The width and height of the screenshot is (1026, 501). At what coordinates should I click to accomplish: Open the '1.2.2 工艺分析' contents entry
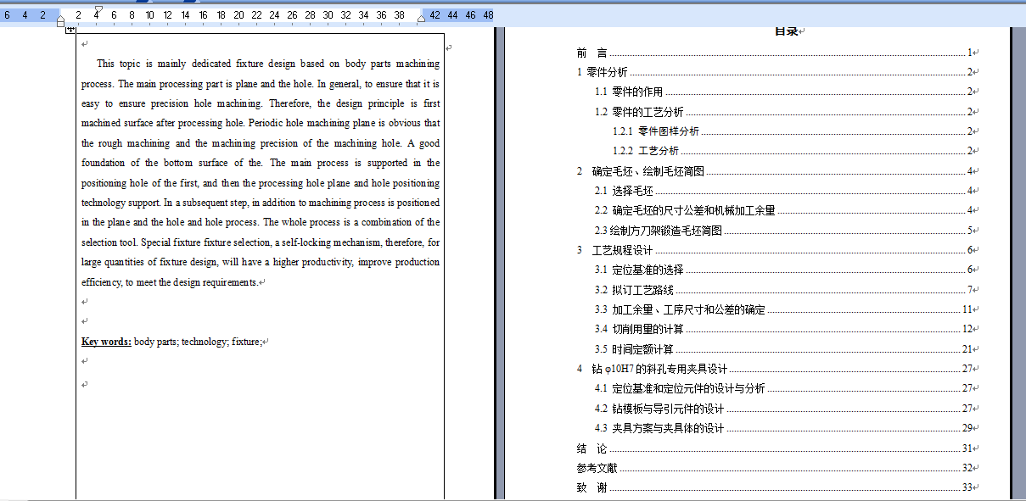[793, 151]
